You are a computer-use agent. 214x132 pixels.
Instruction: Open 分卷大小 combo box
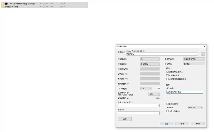tap(139, 106)
